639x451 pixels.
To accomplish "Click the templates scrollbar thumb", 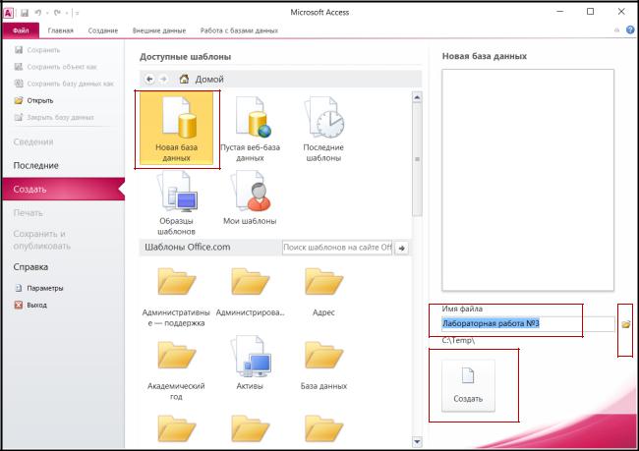I will [417, 159].
